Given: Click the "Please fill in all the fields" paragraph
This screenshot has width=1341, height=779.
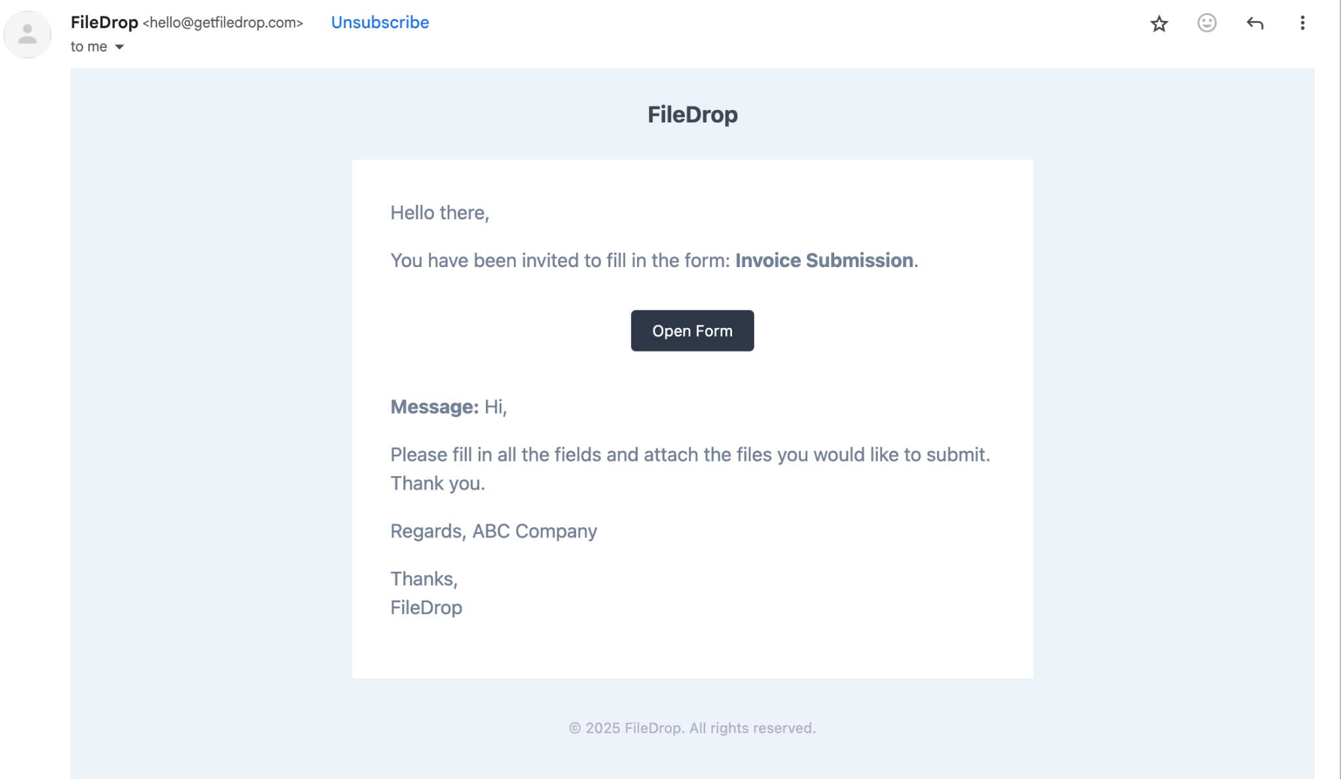Looking at the screenshot, I should (689, 455).
